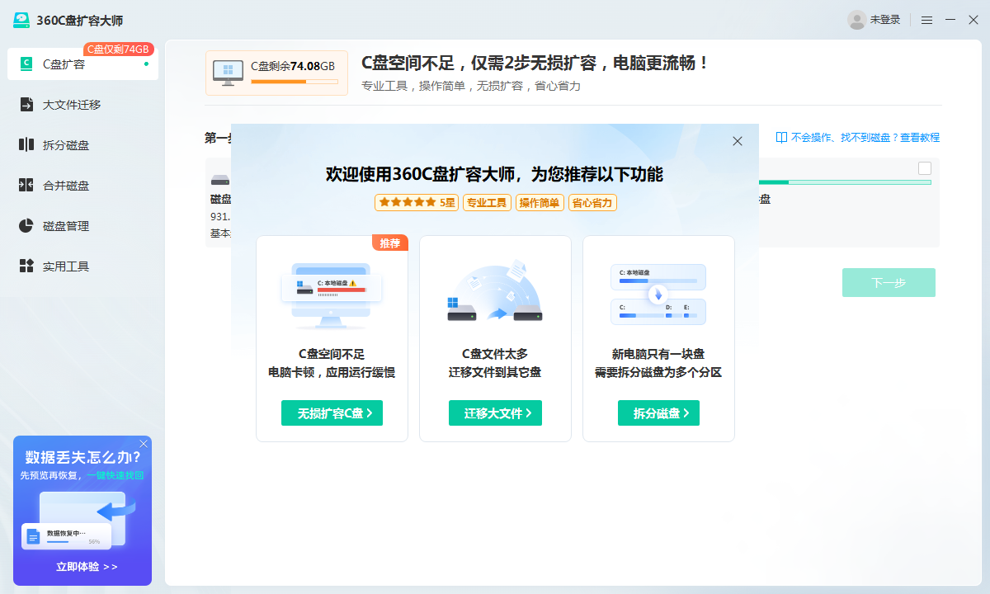Click the 5星 rating badge

(417, 202)
